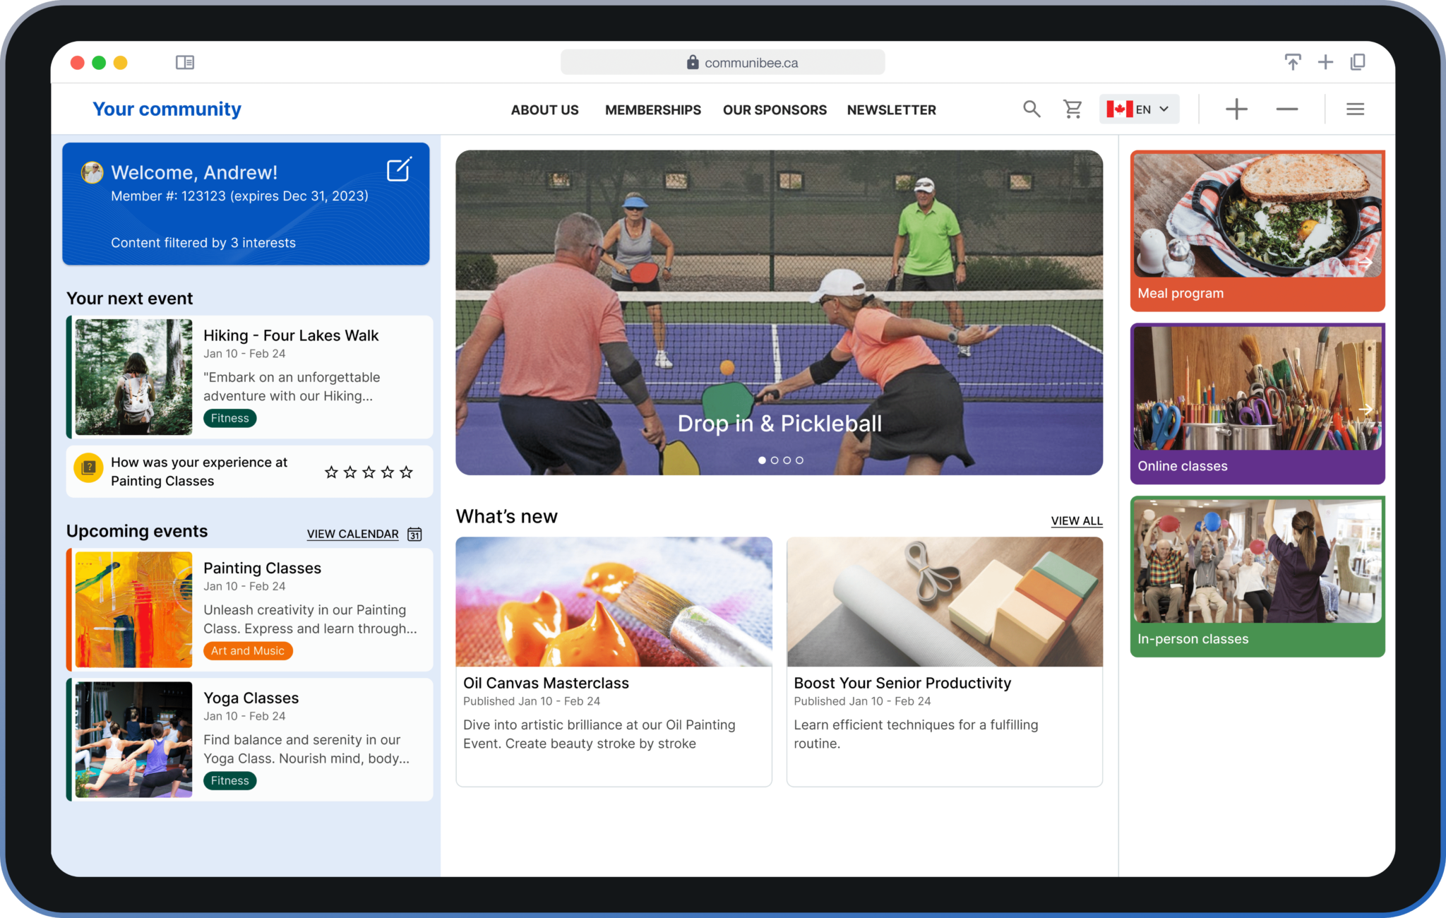Click the browser share icon

pyautogui.click(x=1292, y=62)
